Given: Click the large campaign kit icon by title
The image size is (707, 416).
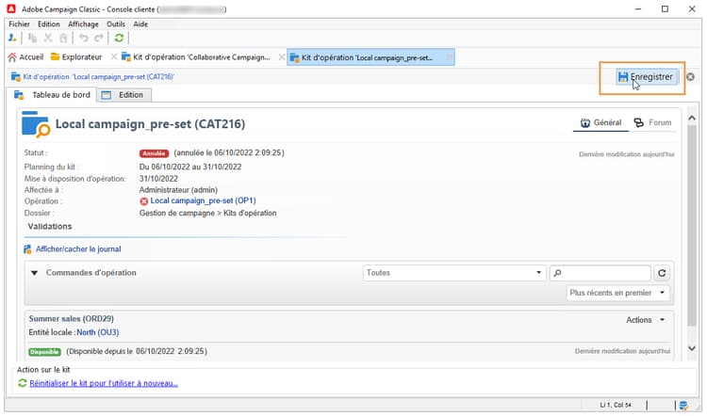Looking at the screenshot, I should (35, 124).
